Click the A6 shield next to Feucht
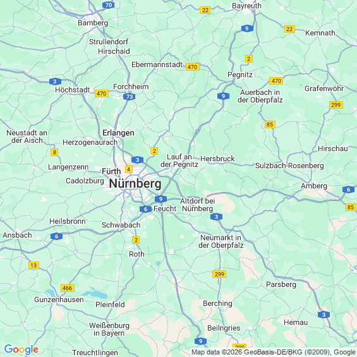 point(145,209)
